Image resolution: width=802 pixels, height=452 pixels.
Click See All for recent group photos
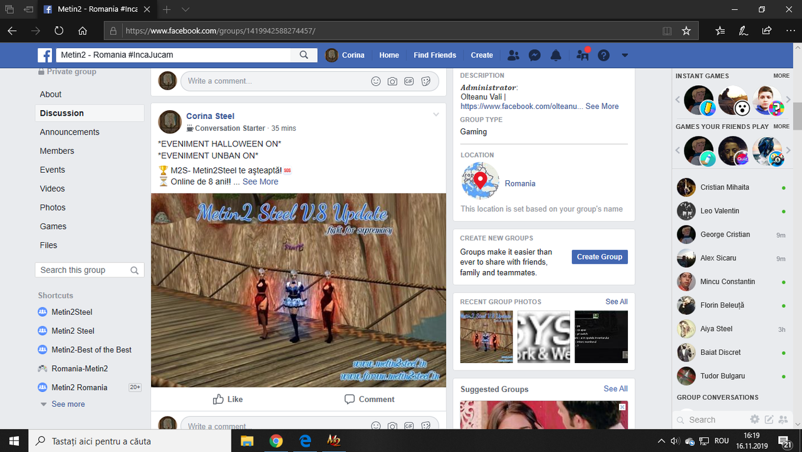pos(617,302)
